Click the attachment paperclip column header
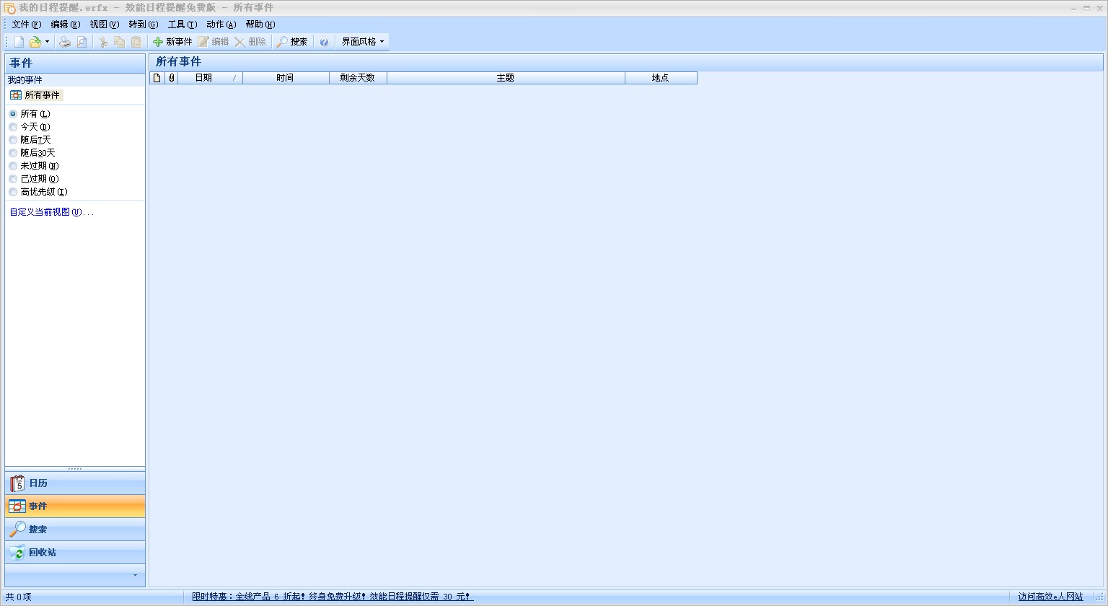Image resolution: width=1108 pixels, height=606 pixels. click(172, 78)
